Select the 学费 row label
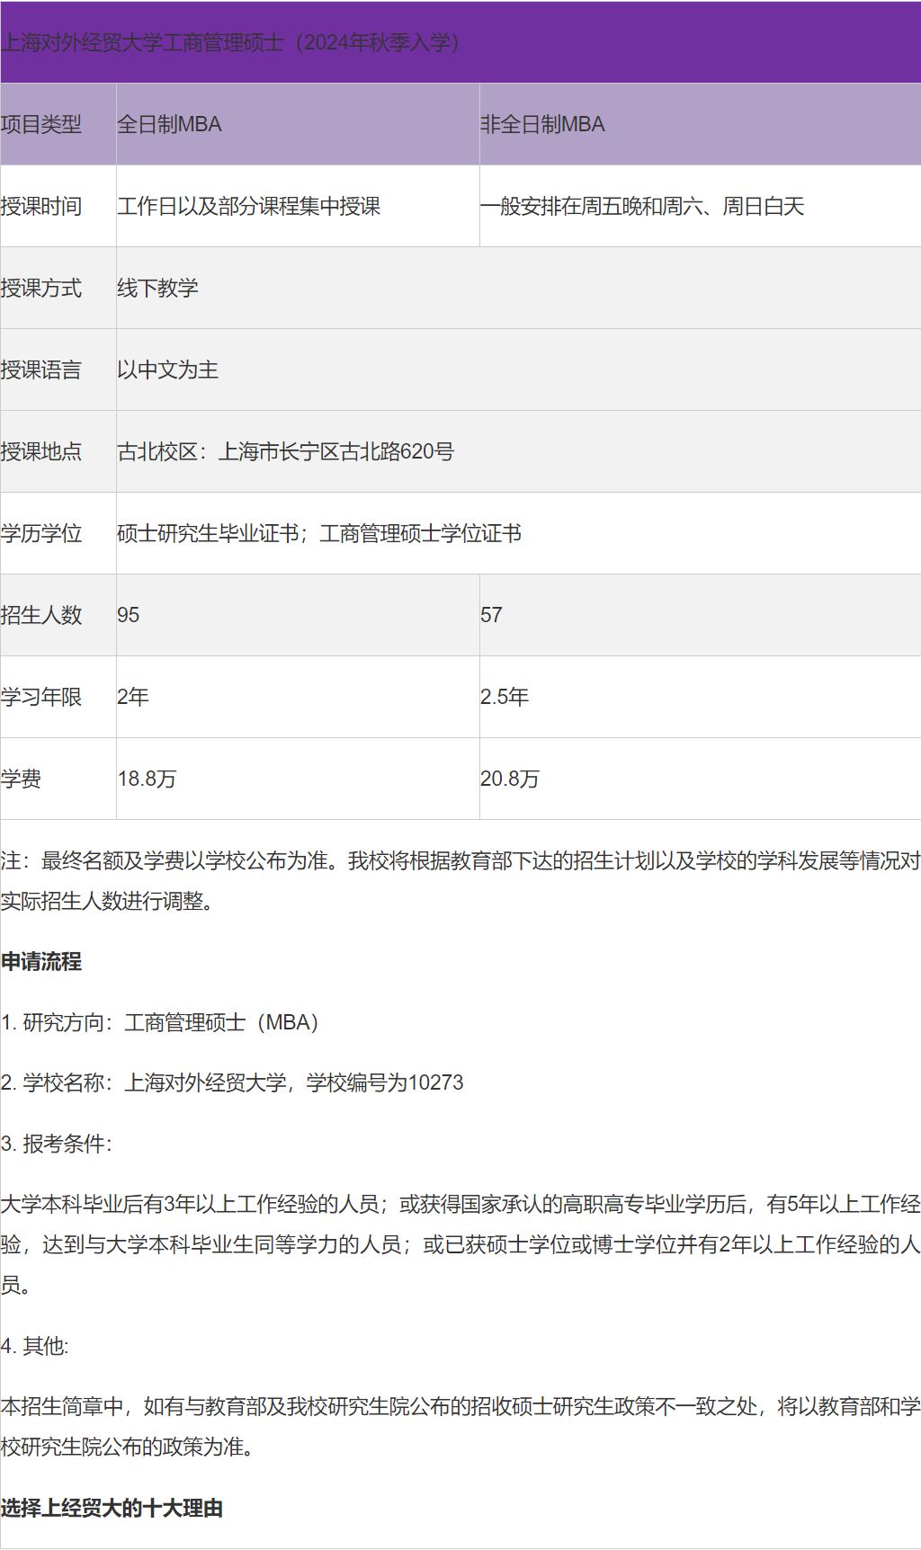The image size is (921, 1550). (x=58, y=779)
